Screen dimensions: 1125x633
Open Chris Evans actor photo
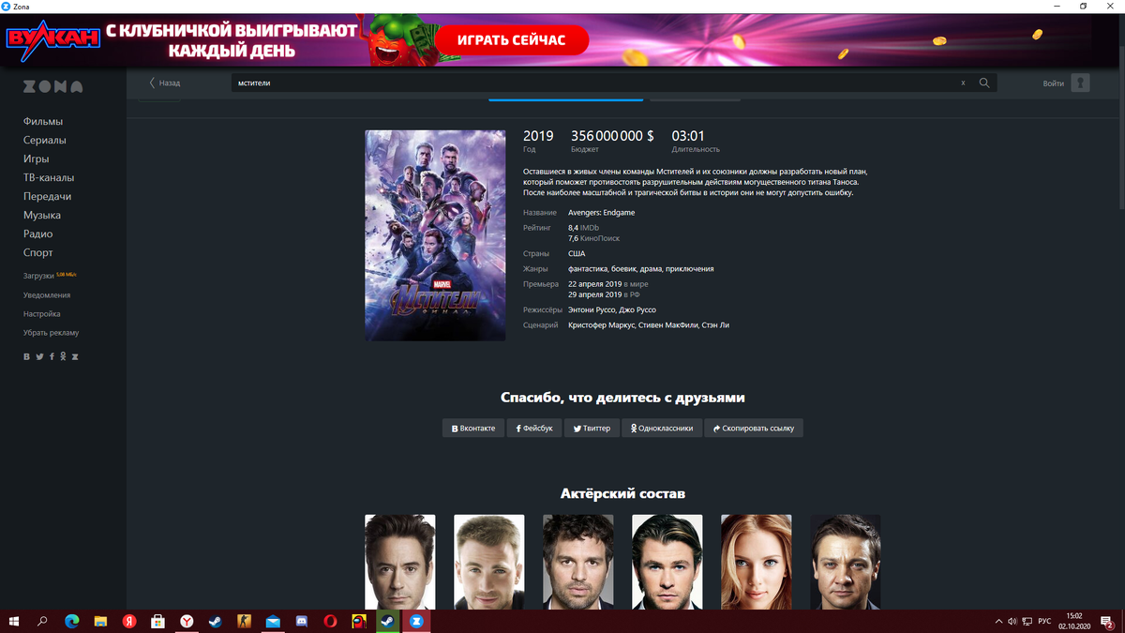tap(489, 562)
